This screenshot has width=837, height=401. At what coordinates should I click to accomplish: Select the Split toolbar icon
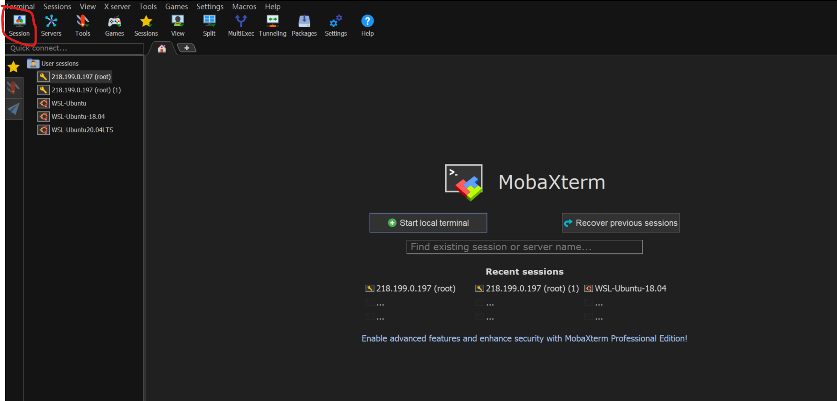pyautogui.click(x=209, y=25)
